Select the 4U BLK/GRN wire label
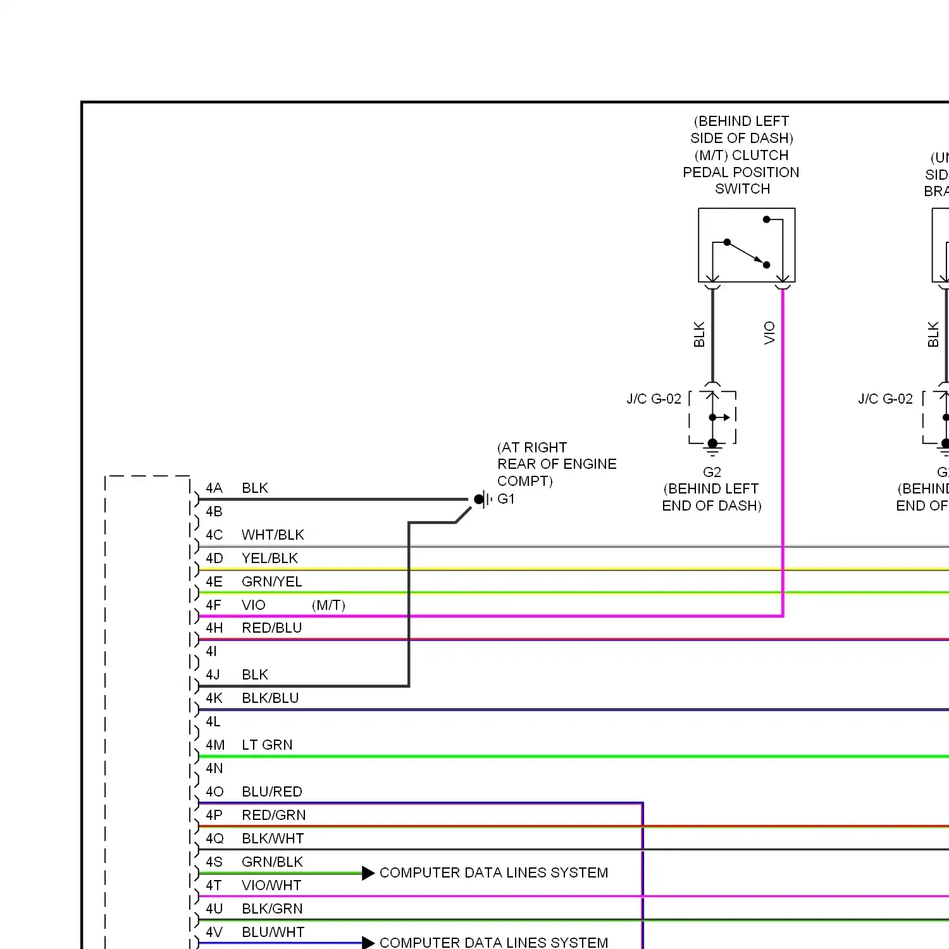Image resolution: width=949 pixels, height=949 pixels. click(254, 909)
